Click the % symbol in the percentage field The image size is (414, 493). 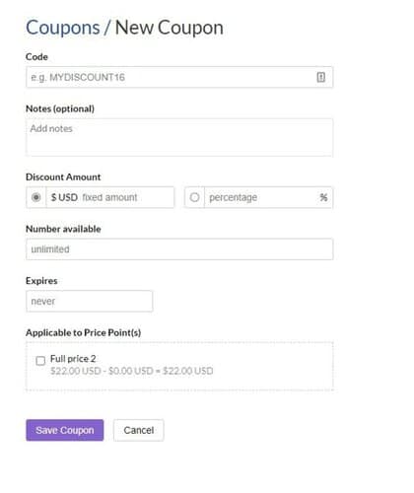coord(323,197)
